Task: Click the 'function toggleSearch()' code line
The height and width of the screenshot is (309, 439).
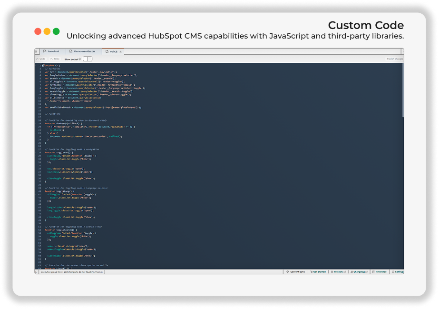Action: [x=61, y=230]
